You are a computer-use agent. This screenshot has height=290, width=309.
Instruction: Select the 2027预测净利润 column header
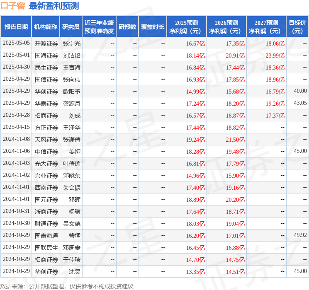(266, 27)
